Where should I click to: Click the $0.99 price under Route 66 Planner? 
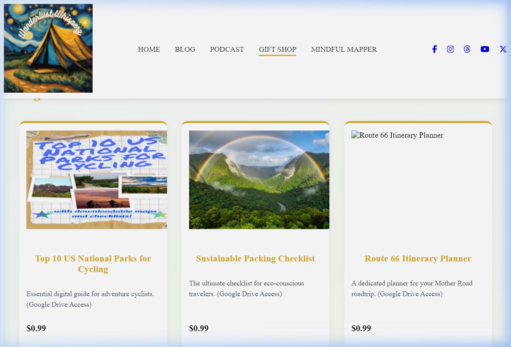click(361, 328)
